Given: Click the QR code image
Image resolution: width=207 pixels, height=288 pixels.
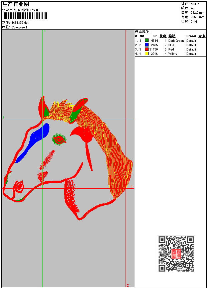Looking at the screenshot, I should pos(176,254).
